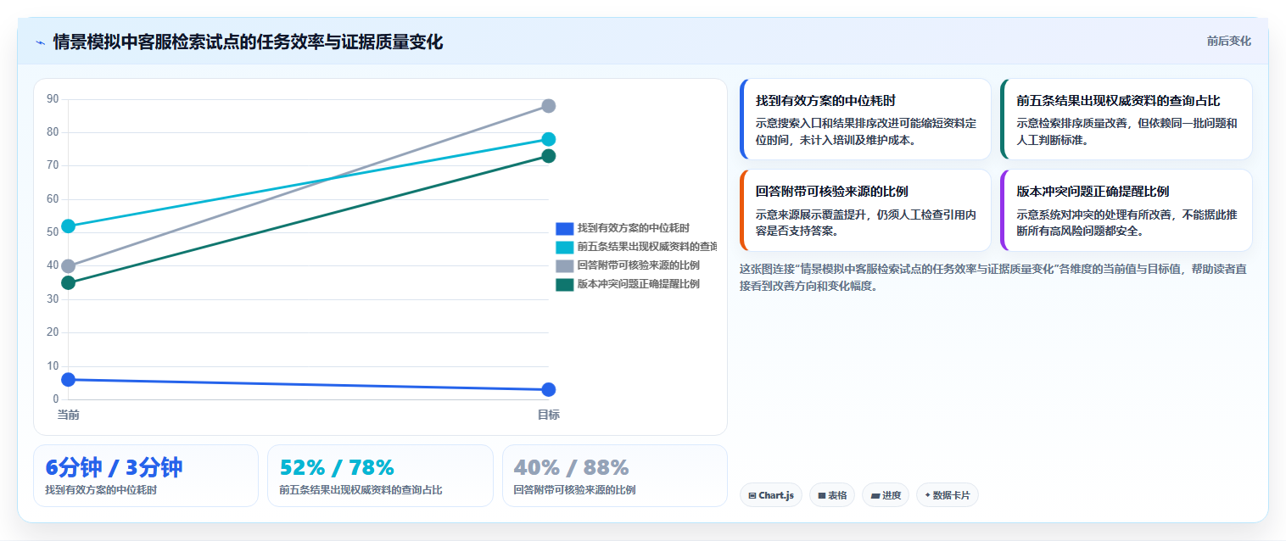The height and width of the screenshot is (541, 1286).
Task: Click the 52% / 78% stat card
Action: pos(380,476)
